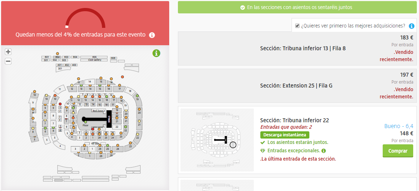
Task: Open the green map legend info icon
Action: pyautogui.click(x=156, y=53)
